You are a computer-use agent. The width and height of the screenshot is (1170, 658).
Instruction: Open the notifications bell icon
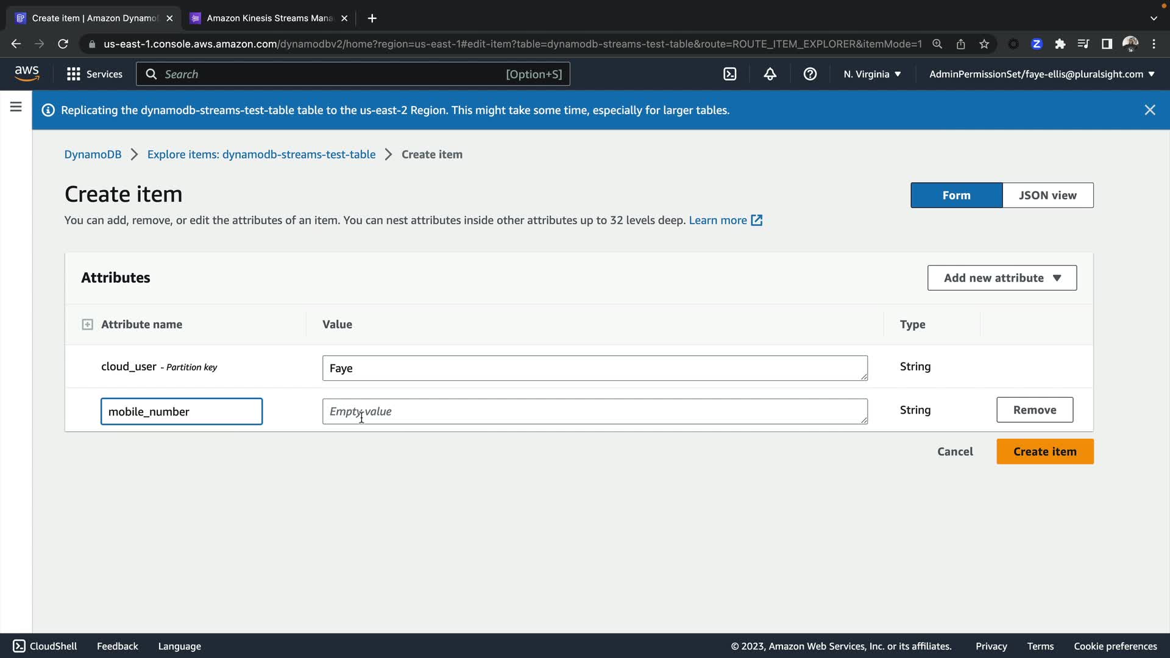pos(770,74)
